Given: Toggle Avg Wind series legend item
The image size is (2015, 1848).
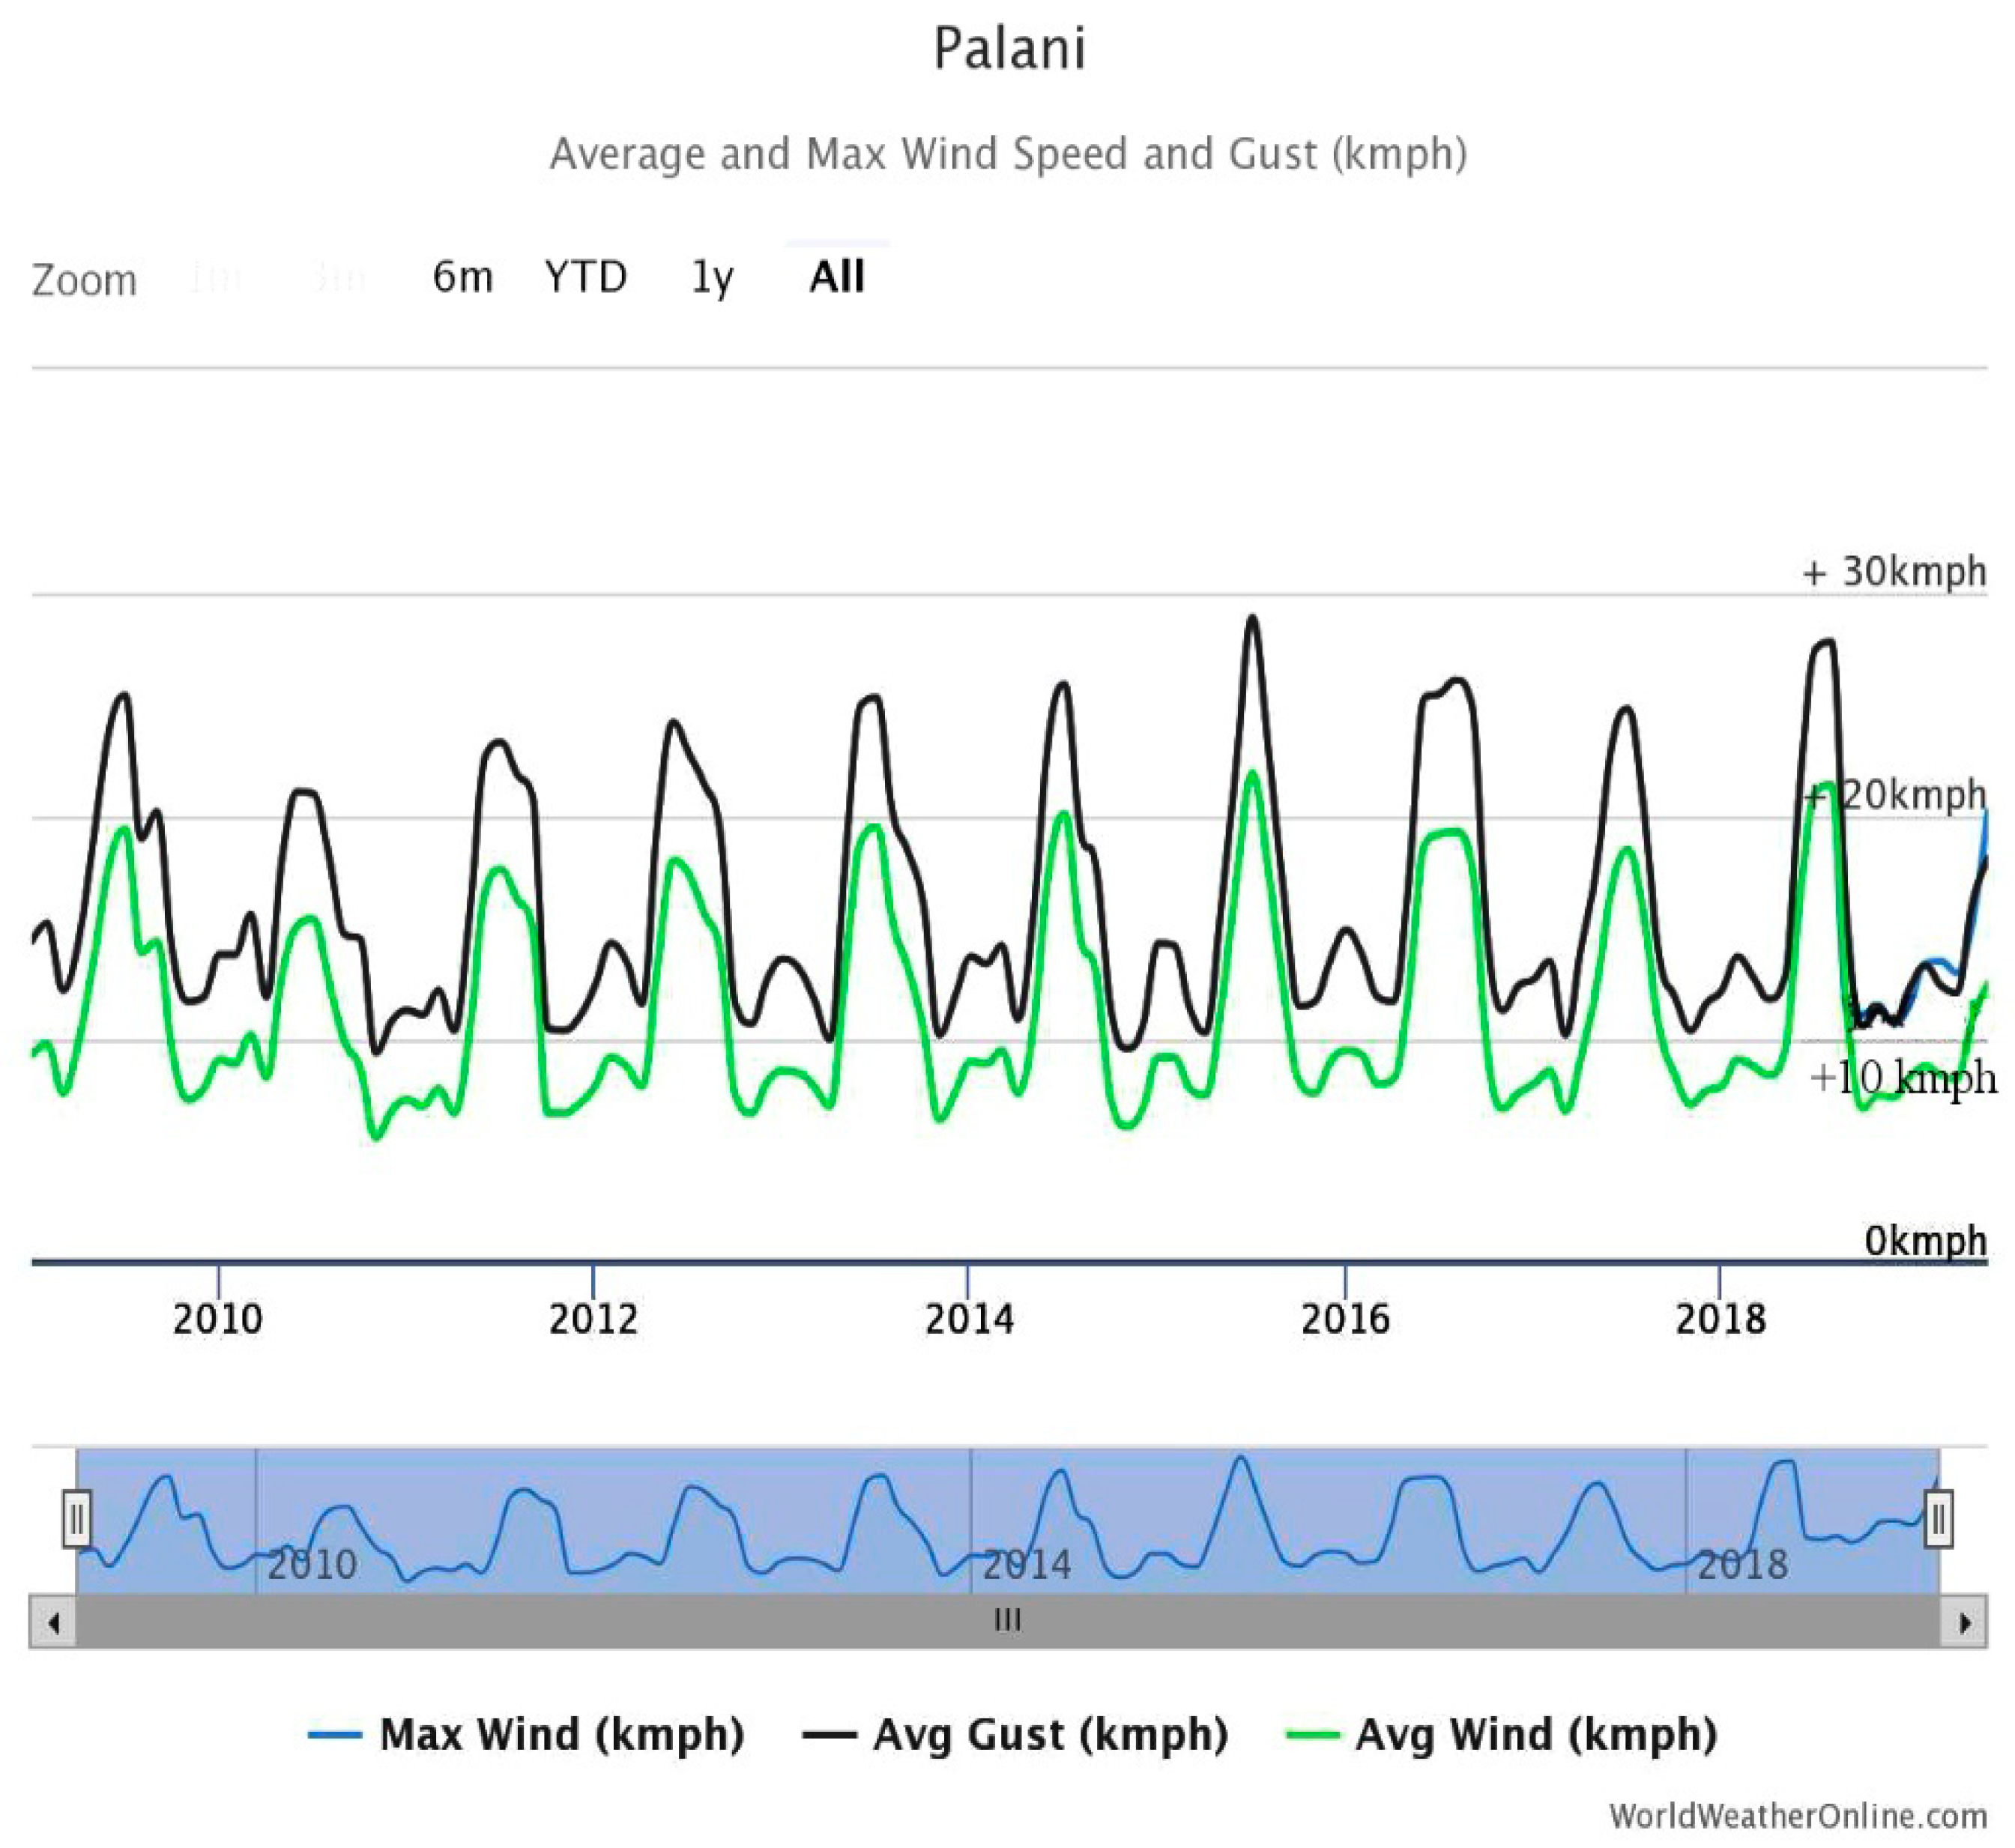Looking at the screenshot, I should click(x=1535, y=1734).
